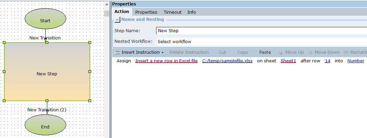Click the Remark toolbar button

click(x=355, y=52)
